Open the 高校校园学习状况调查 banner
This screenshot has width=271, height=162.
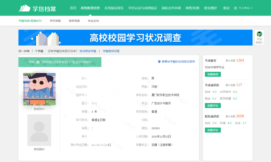135,37
